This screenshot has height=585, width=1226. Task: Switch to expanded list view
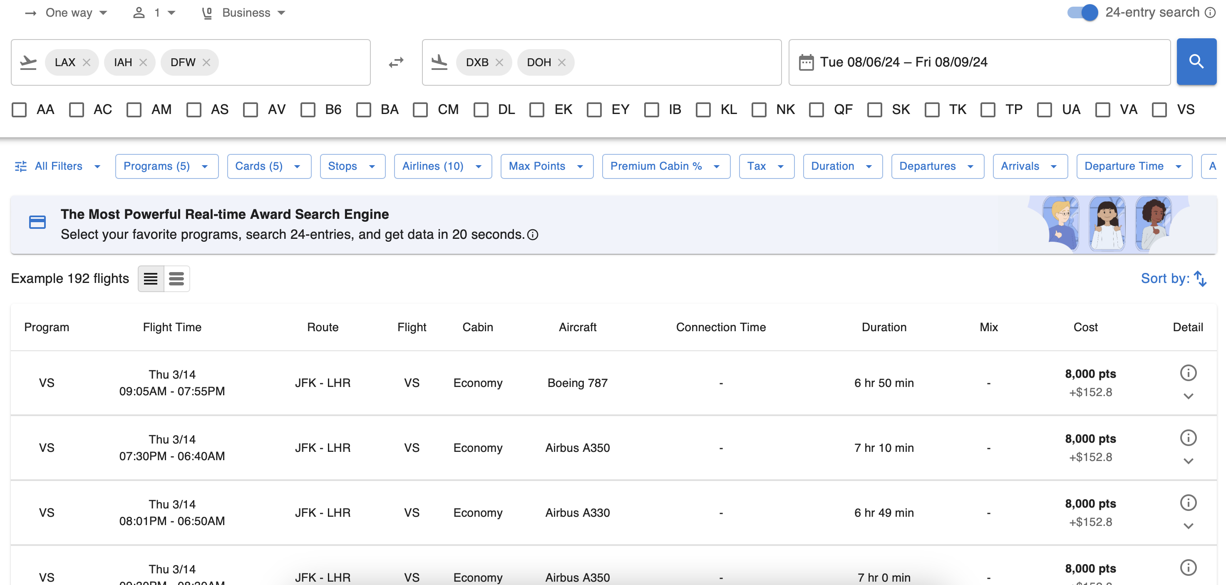pyautogui.click(x=176, y=278)
